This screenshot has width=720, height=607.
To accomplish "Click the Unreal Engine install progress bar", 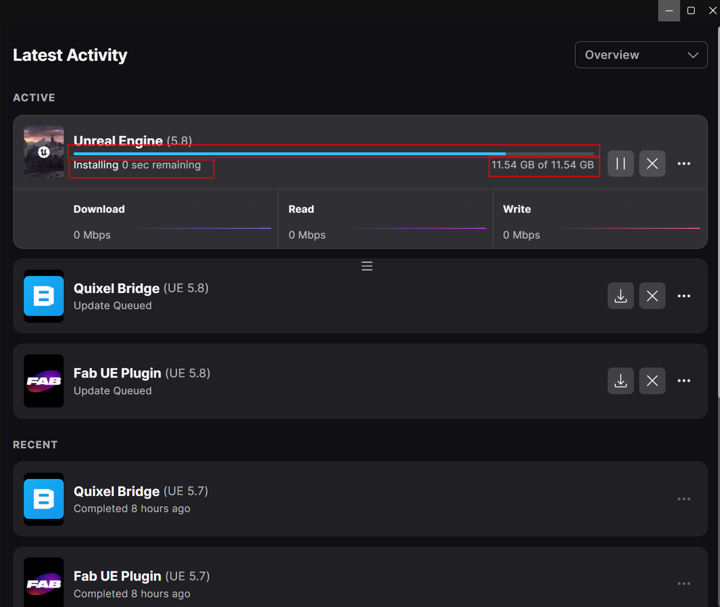I will click(x=334, y=154).
